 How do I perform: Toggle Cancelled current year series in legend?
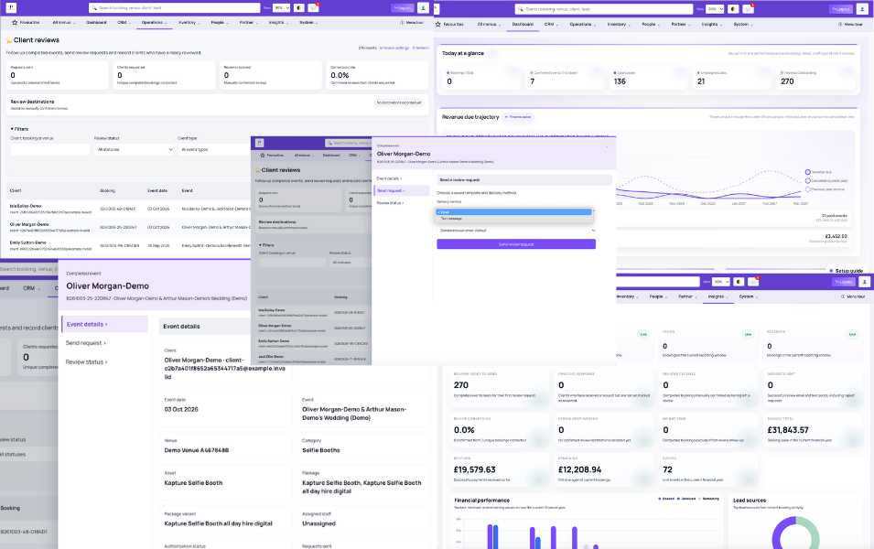[x=826, y=180]
